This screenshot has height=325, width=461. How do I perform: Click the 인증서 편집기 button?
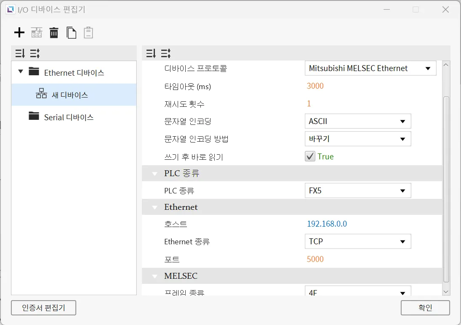(x=43, y=308)
